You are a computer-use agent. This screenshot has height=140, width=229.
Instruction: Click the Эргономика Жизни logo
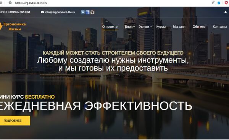[x=13, y=27]
